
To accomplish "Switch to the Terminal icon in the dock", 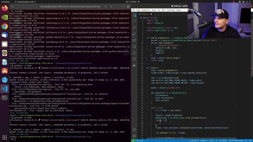I will pos(4,97).
